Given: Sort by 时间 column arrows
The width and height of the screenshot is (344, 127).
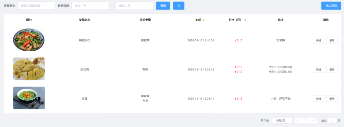Looking at the screenshot, I should 204,20.
